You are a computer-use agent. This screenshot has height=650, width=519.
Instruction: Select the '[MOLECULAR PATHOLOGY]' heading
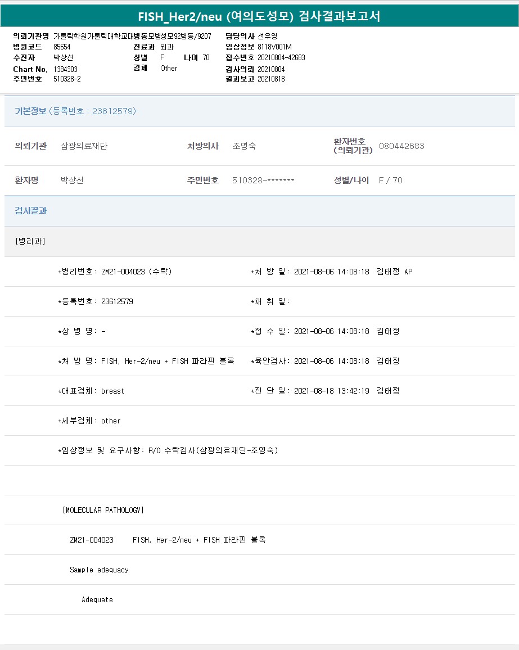point(103,510)
